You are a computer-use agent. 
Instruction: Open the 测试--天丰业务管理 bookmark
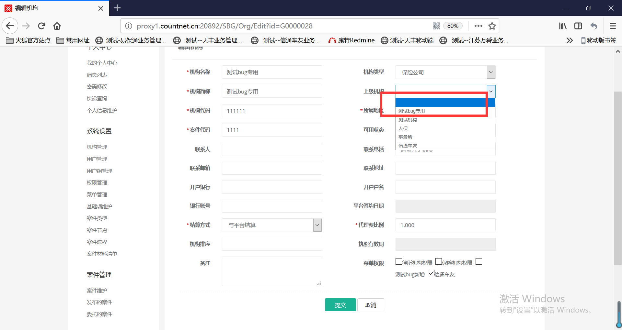tap(208, 40)
